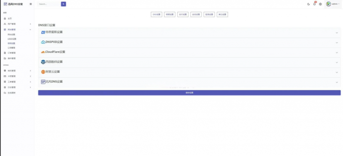Click the CloudFlare logo icon

43,52
